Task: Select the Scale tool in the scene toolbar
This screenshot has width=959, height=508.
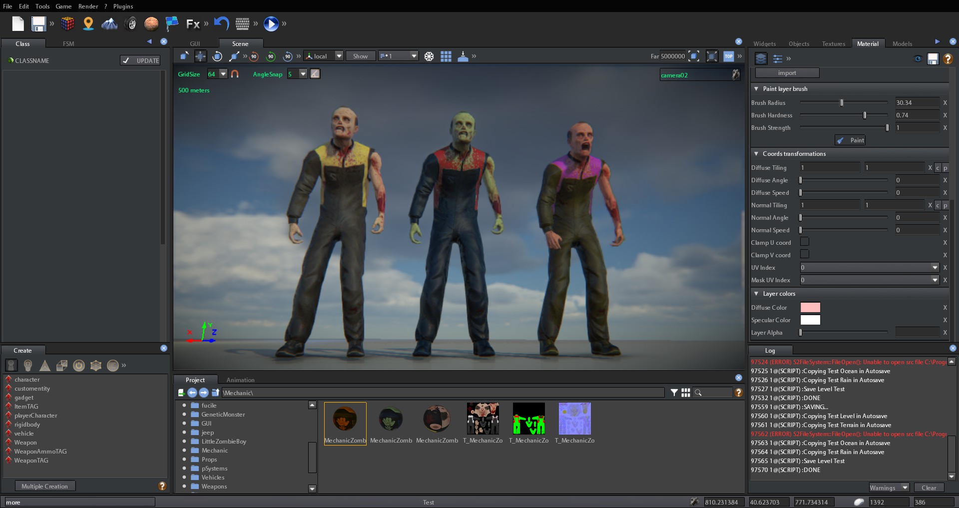Action: pos(233,56)
